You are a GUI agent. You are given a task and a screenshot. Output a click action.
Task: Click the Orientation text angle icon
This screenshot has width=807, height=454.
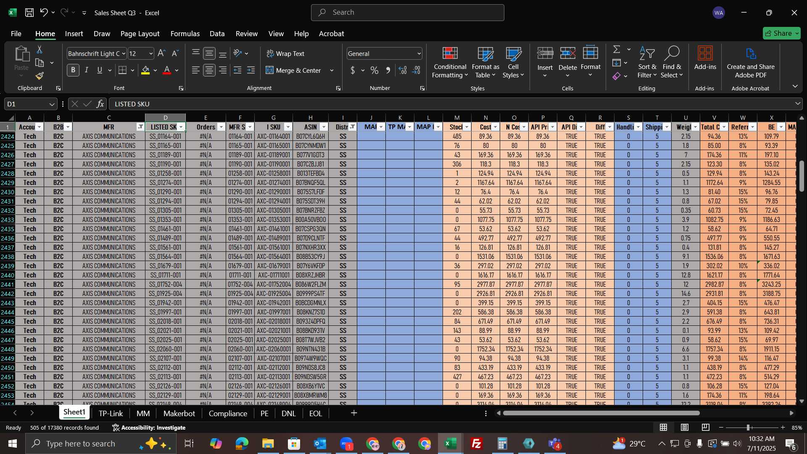(238, 53)
